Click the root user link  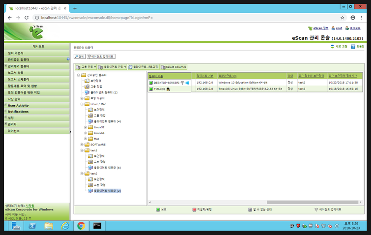pos(339,28)
